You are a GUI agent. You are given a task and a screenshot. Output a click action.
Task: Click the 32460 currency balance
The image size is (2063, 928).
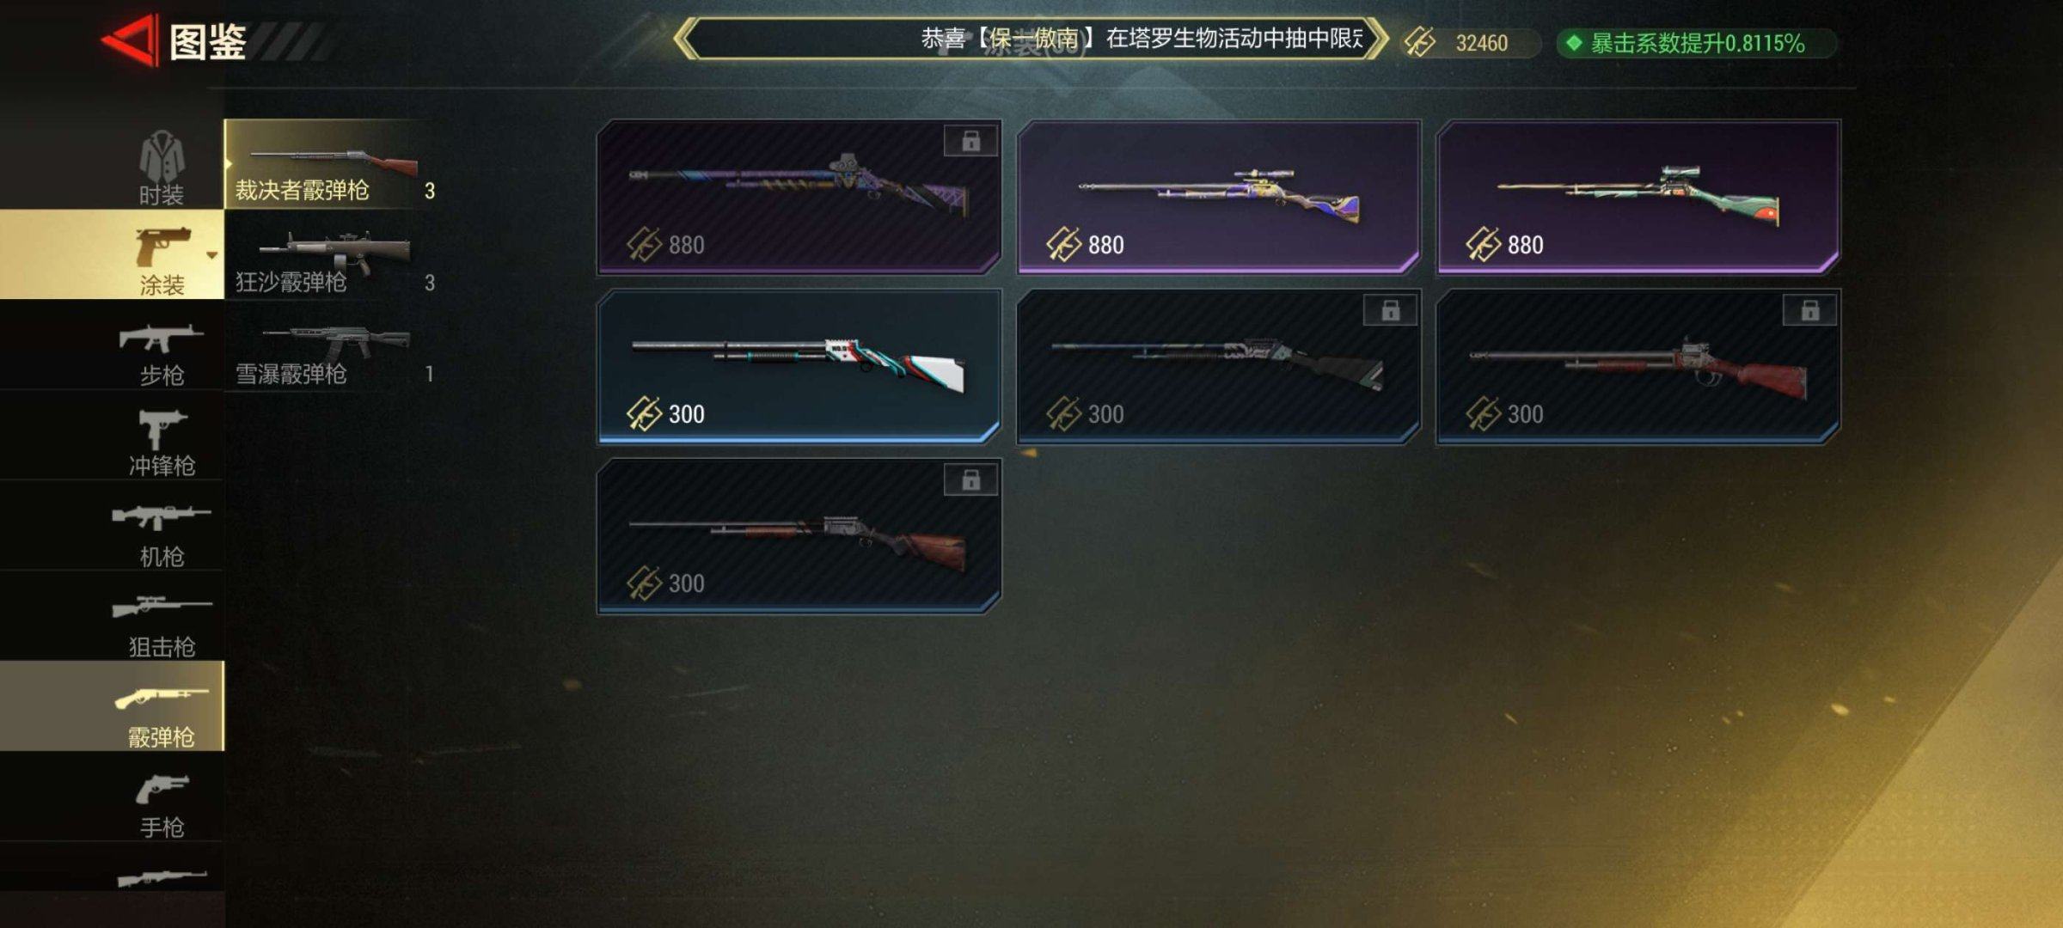(x=1481, y=43)
